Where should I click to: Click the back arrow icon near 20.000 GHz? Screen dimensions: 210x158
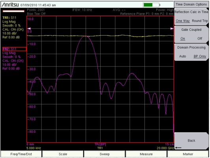click(178, 148)
